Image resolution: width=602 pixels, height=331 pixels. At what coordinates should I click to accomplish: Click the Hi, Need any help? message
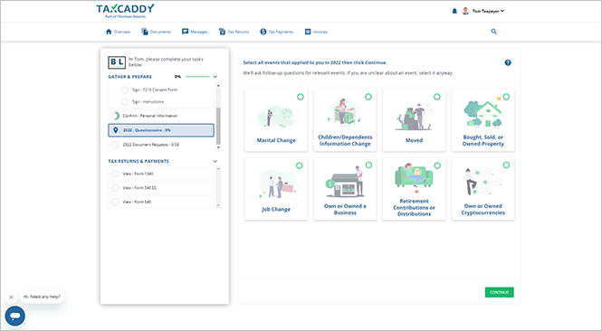point(42,297)
